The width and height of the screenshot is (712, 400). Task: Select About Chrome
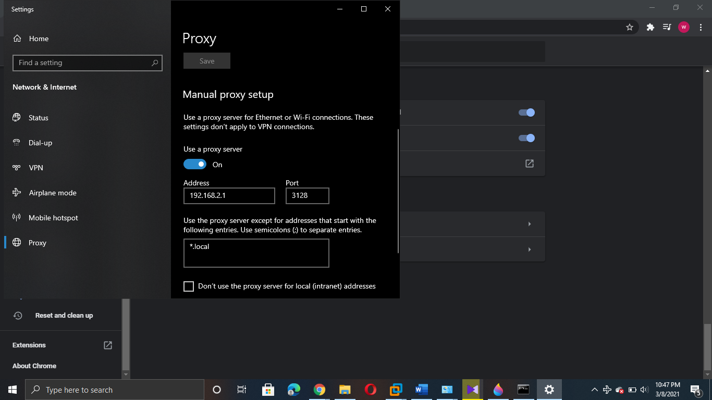coord(34,366)
